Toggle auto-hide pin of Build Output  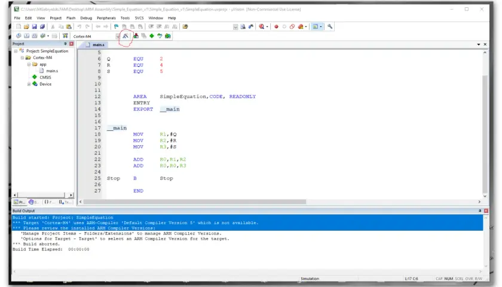[480, 210]
